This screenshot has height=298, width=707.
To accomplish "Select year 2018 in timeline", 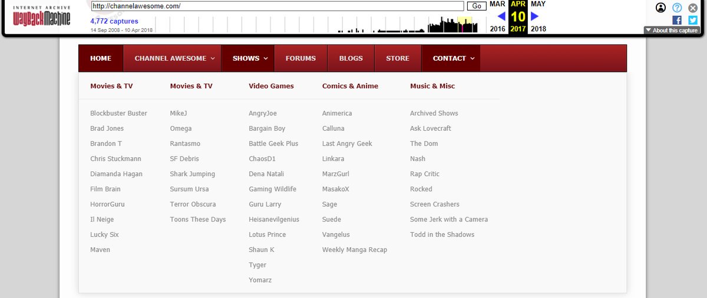I will click(538, 29).
